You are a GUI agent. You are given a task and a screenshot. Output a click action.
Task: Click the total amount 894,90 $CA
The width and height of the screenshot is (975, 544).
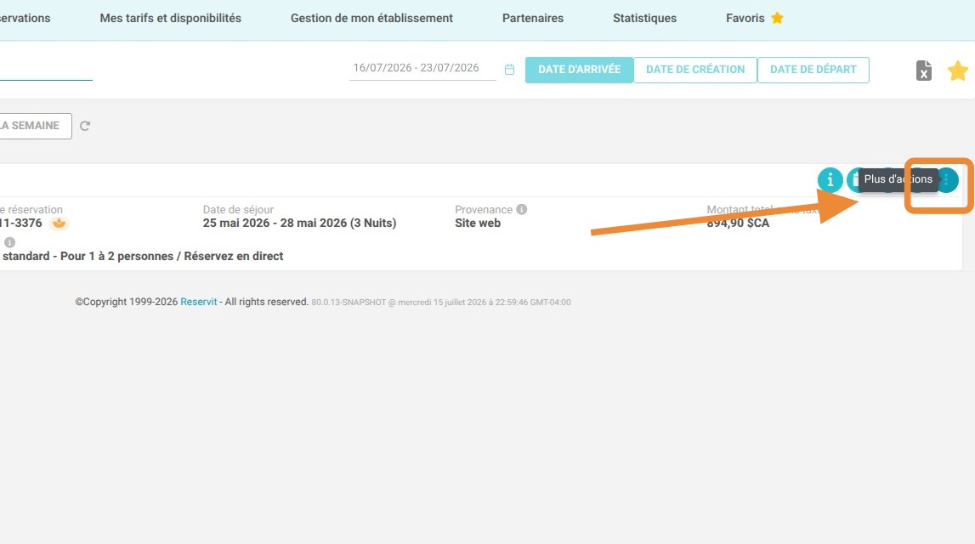738,224
